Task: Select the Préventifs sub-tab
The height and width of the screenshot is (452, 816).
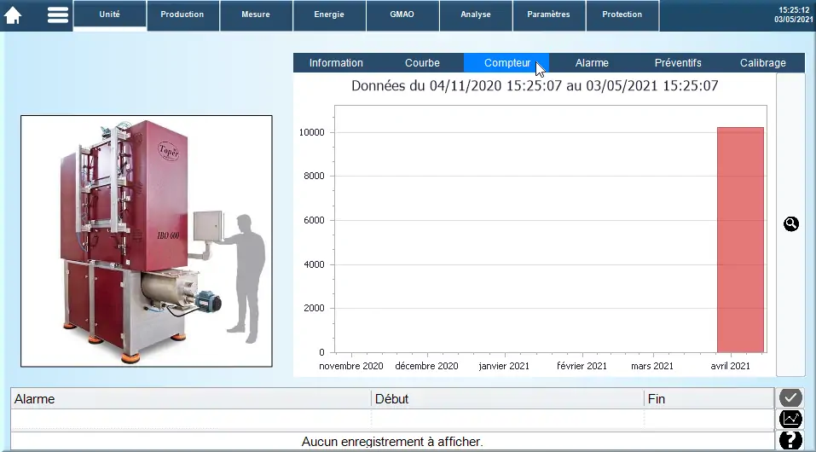Action: pyautogui.click(x=678, y=63)
